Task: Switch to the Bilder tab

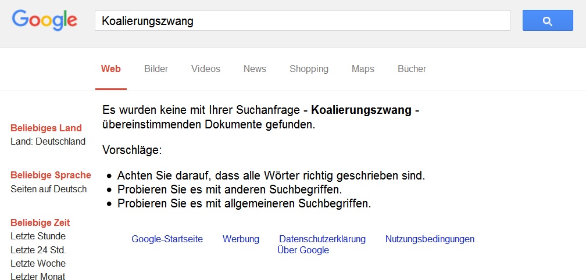Action: coord(156,69)
